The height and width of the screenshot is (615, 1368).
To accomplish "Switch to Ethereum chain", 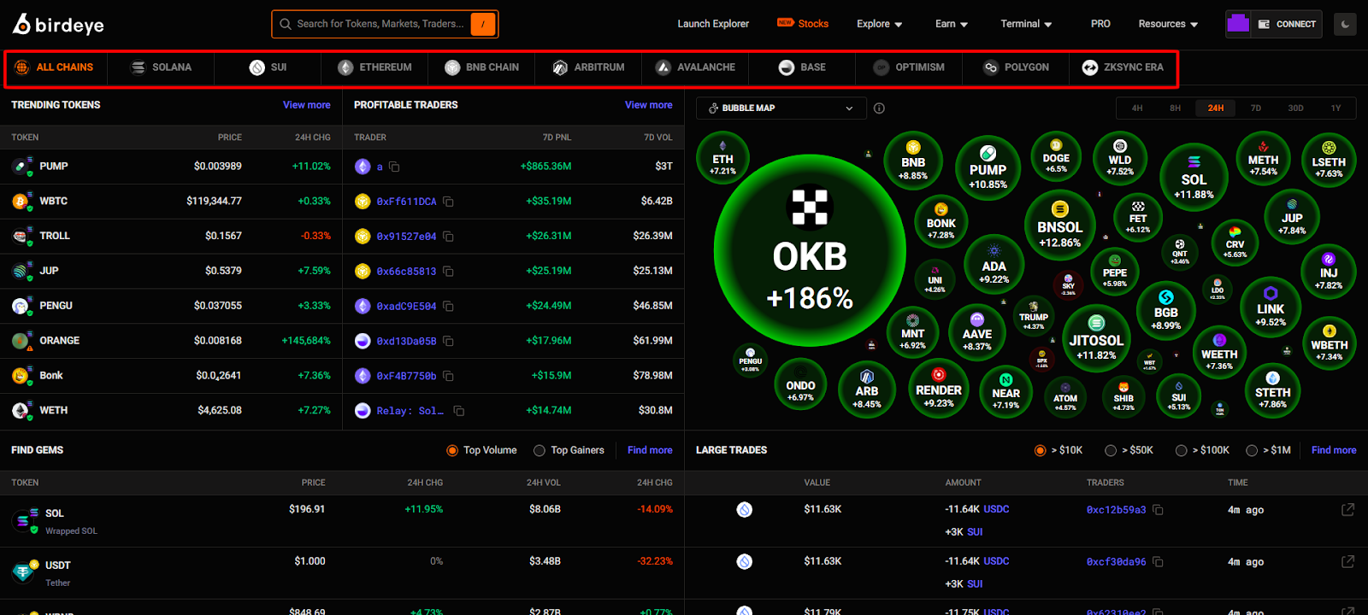I will 374,67.
